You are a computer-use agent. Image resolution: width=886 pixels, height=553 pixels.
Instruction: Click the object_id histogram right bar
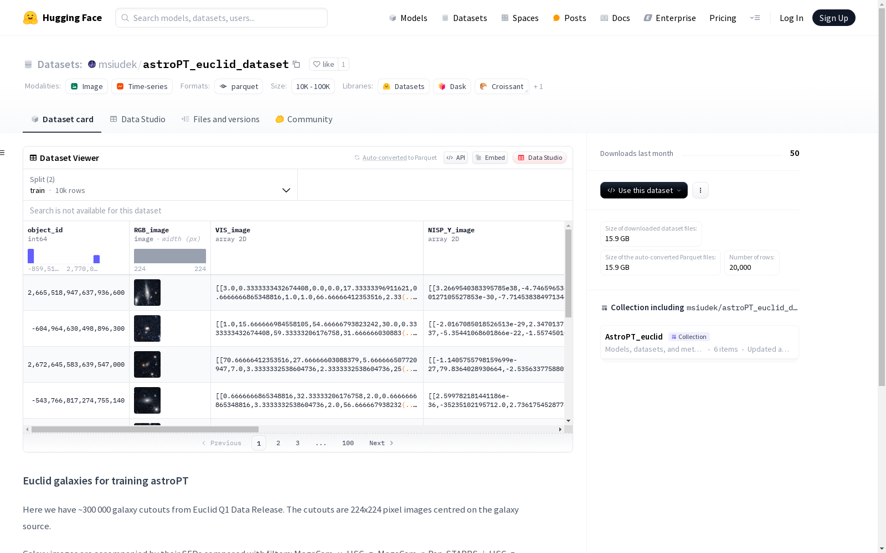click(x=96, y=259)
